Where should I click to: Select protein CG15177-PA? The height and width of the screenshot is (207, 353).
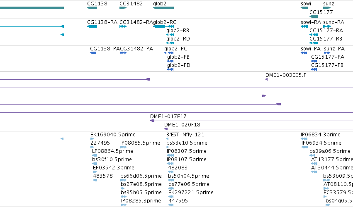pos(314,61)
